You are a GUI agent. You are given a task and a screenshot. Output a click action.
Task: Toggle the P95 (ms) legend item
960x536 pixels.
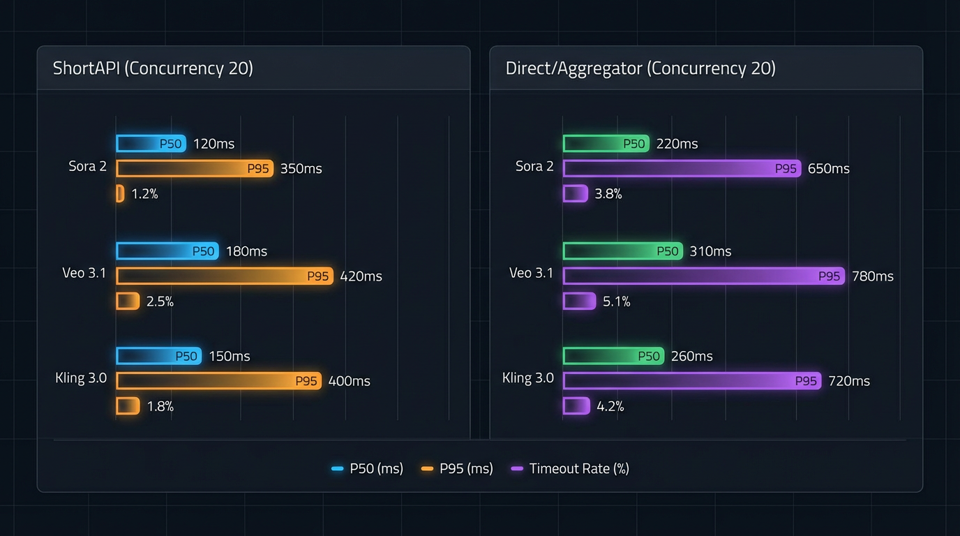pyautogui.click(x=458, y=468)
